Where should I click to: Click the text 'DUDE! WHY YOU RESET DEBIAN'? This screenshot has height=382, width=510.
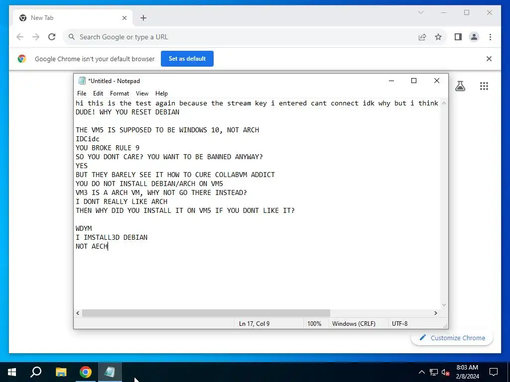pyautogui.click(x=127, y=112)
